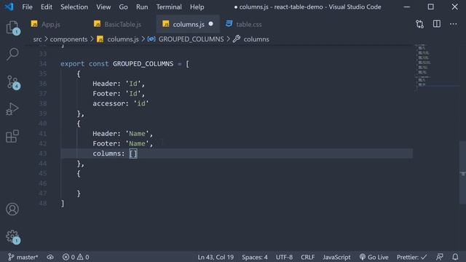This screenshot has height=262, width=466.
Task: Click src in the breadcrumb
Action: 37,39
